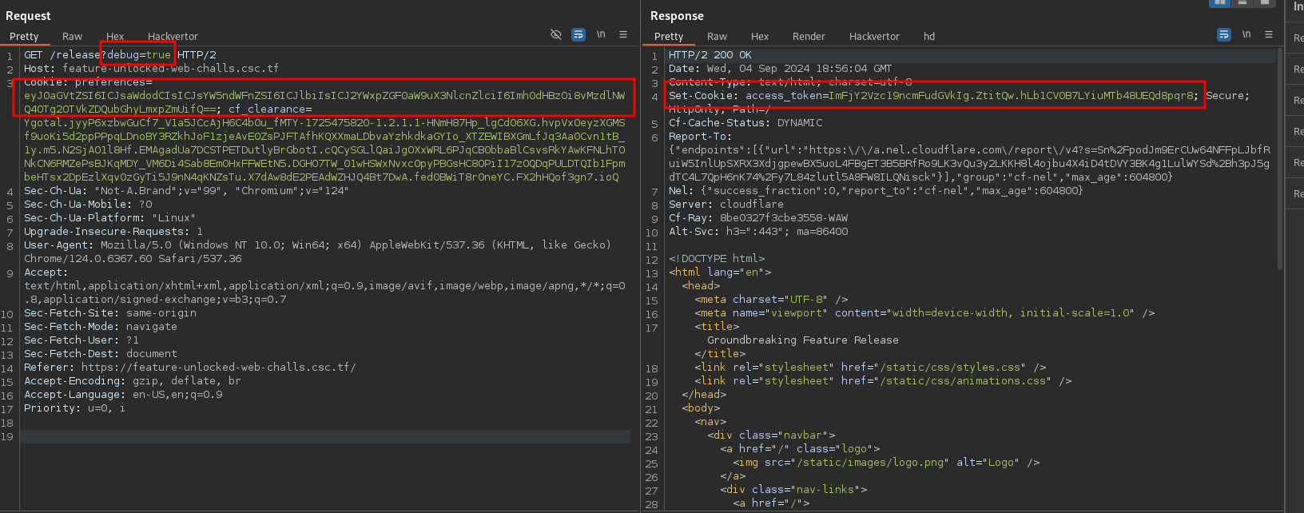The image size is (1304, 513).
Task: Click the Sec-Ch-Ua-Mobile: ?0 line
Action: (88, 205)
